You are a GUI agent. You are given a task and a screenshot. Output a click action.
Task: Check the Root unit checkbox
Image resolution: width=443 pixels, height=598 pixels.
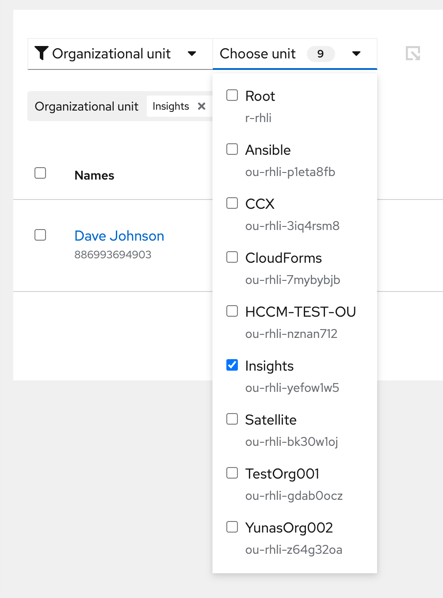pos(232,95)
